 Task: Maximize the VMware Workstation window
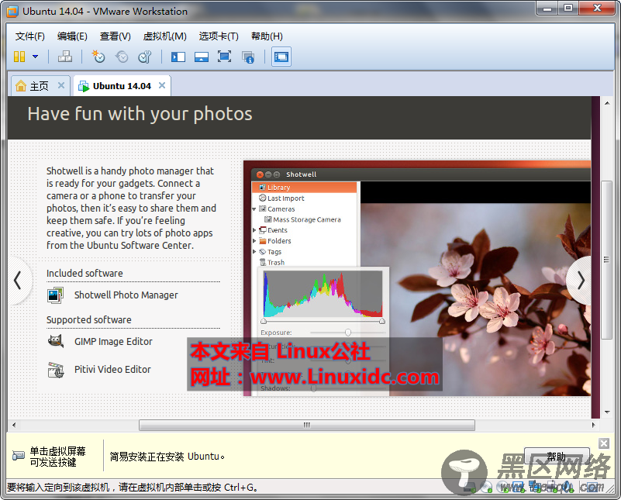569,9
